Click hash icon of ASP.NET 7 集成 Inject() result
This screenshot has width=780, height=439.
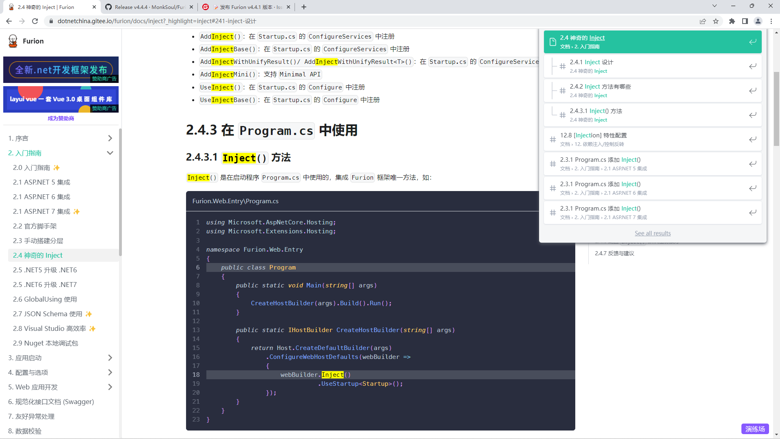tap(553, 213)
